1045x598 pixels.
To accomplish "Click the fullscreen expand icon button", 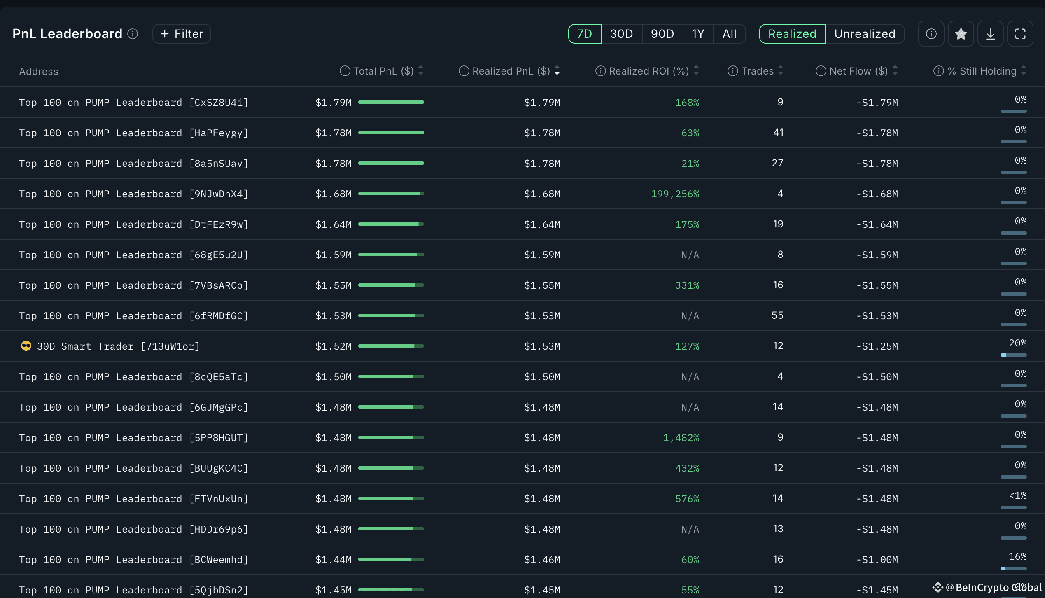I will pos(1020,34).
